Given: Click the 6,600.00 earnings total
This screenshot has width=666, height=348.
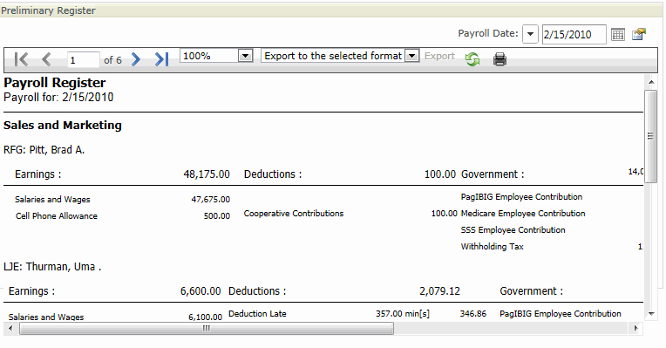Looking at the screenshot, I should 200,291.
